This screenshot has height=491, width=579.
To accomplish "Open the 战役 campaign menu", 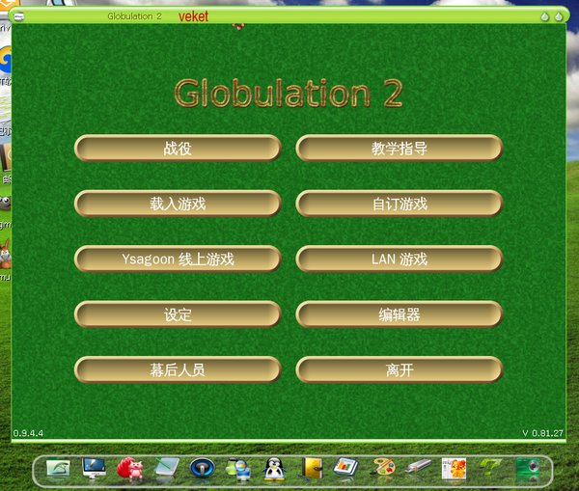I will pyautogui.click(x=178, y=148).
